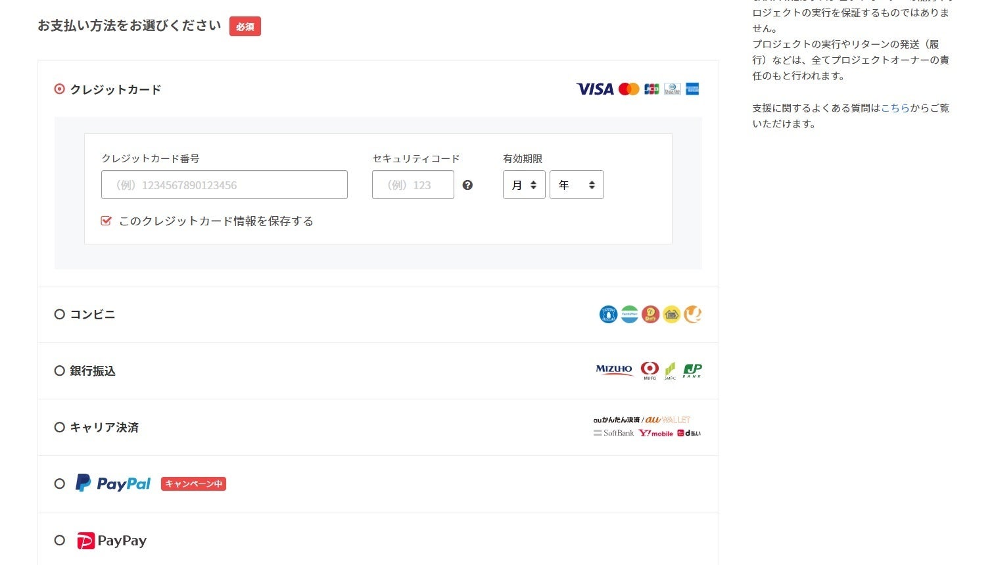Choose PayPay as the payment method
This screenshot has height=565, width=994.
pyautogui.click(x=60, y=541)
